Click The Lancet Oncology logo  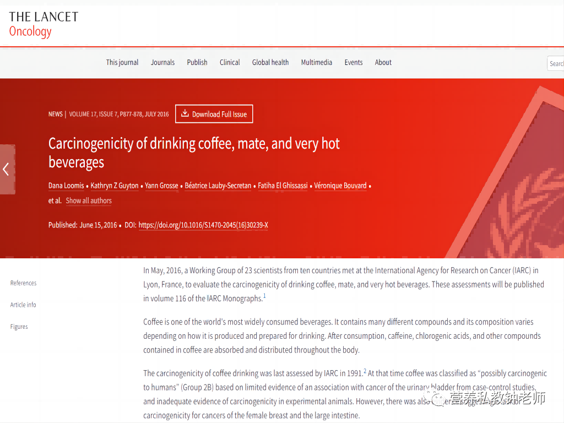(44, 24)
